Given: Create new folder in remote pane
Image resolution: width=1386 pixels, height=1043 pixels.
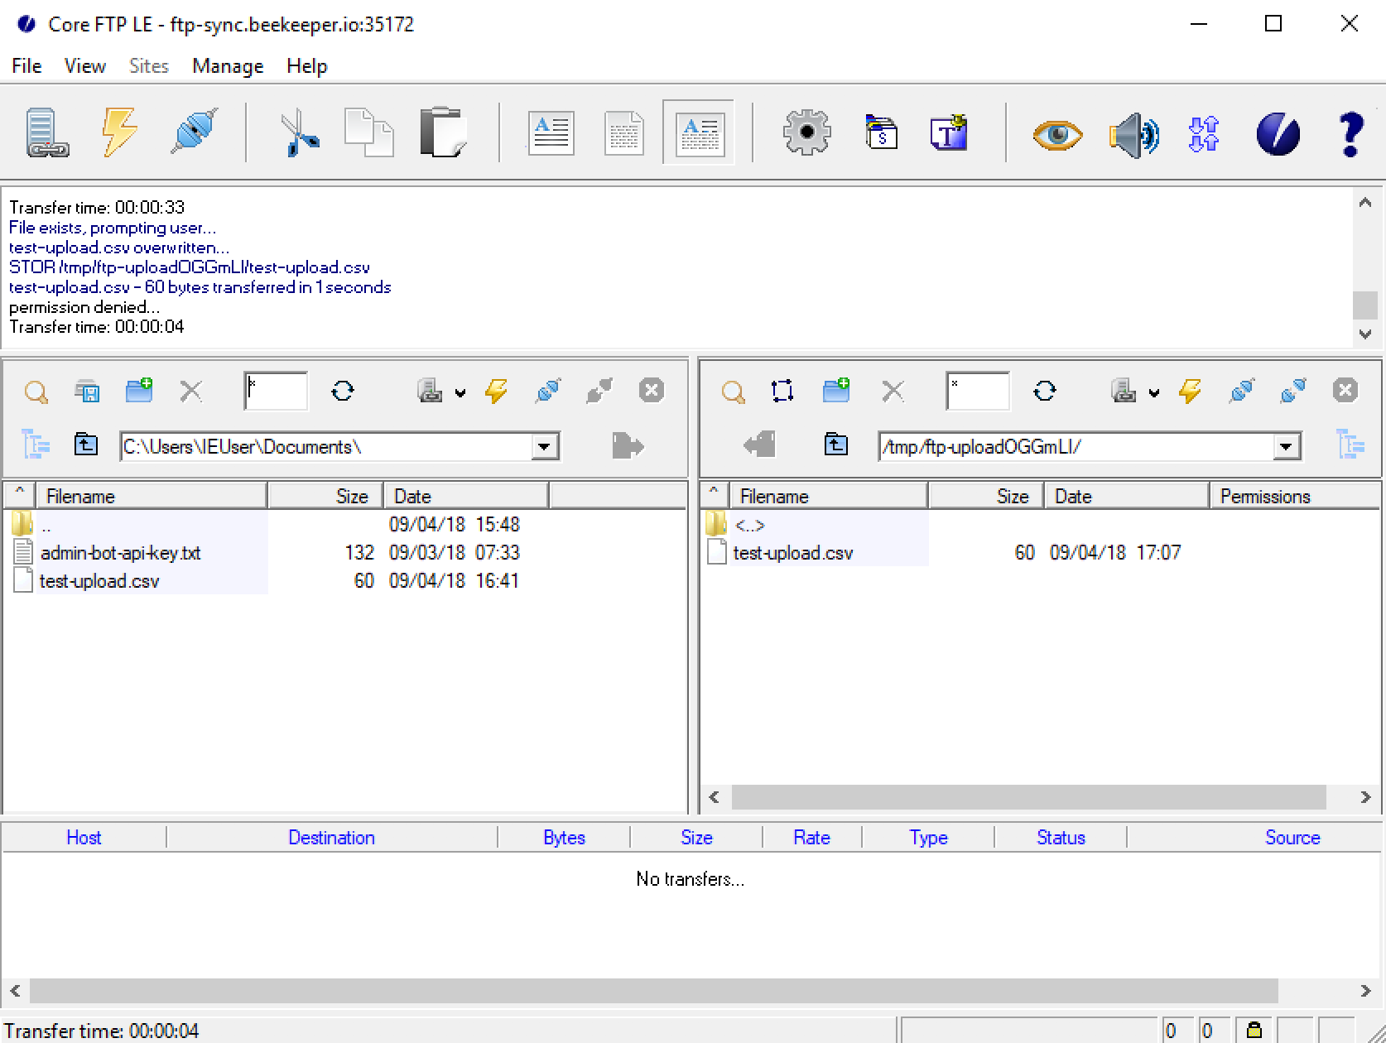Looking at the screenshot, I should coord(836,391).
